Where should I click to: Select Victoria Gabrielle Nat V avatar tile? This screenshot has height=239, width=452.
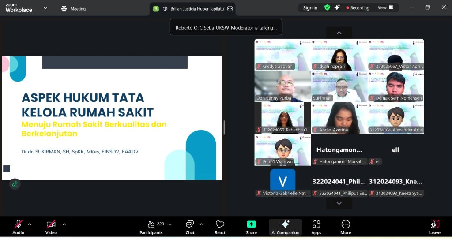(x=282, y=182)
